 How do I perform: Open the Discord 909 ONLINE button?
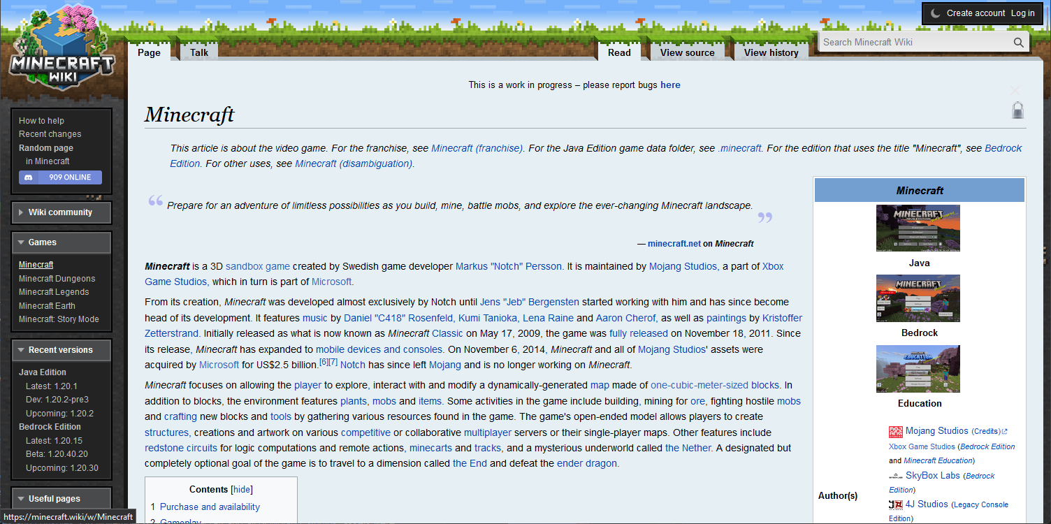click(61, 177)
